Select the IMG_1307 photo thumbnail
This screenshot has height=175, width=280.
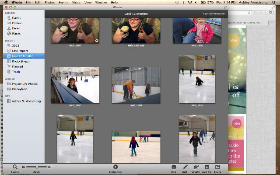pyautogui.click(x=75, y=85)
